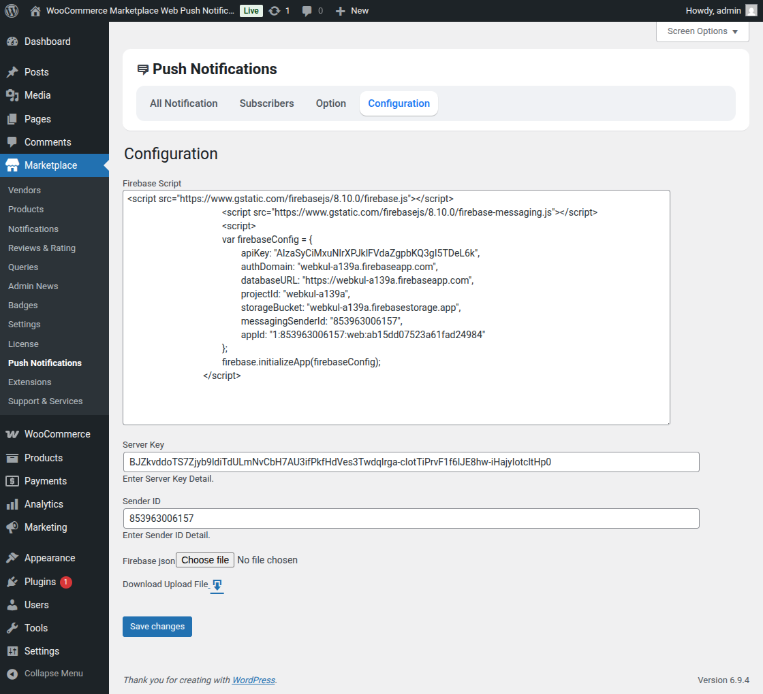The image size is (763, 694).
Task: Switch to the All Notification tab
Action: tap(184, 103)
